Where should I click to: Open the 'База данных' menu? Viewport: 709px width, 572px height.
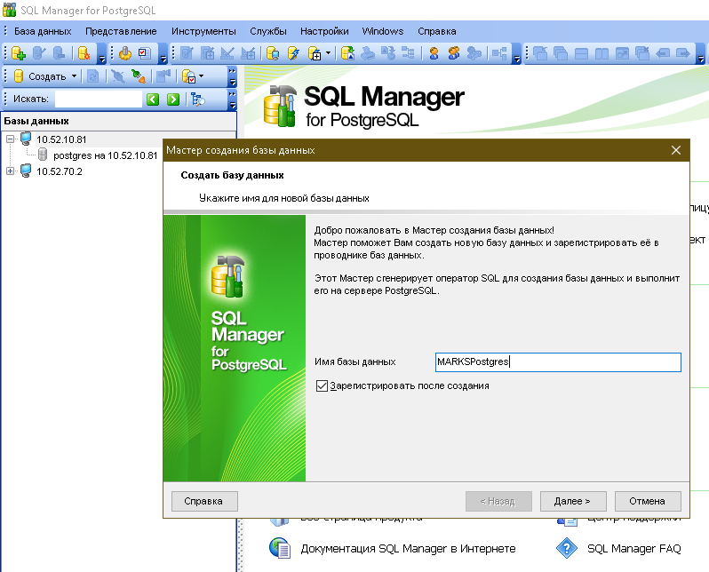43,31
